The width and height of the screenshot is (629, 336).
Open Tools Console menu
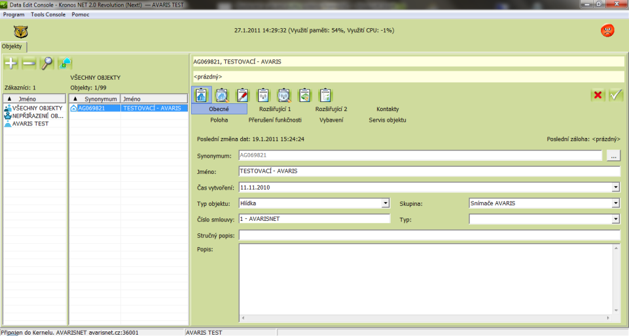point(48,14)
